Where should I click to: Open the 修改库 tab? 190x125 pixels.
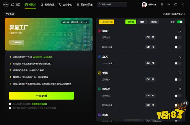(30, 5)
